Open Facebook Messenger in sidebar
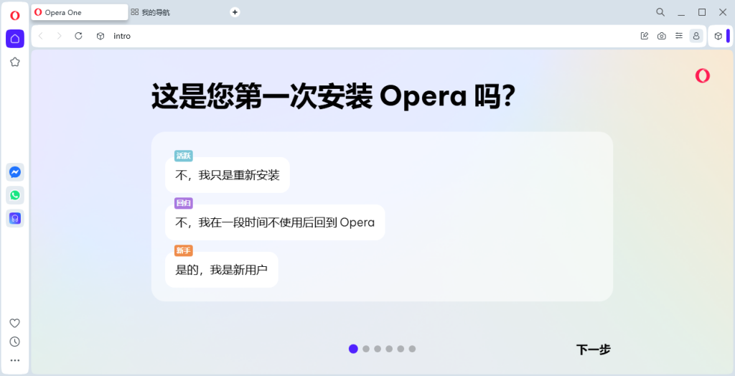 pyautogui.click(x=15, y=172)
